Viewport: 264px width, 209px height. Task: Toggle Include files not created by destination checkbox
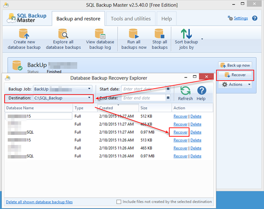(x=119, y=202)
